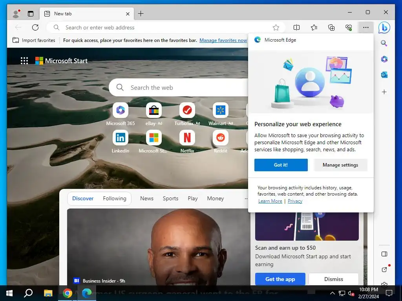The image size is (402, 301).
Task: Open the profile icon in the title bar
Action: pyautogui.click(x=16, y=14)
